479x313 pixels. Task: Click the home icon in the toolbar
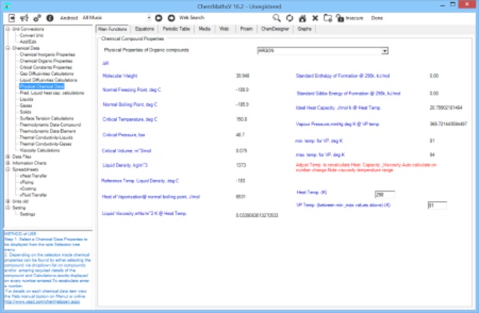tap(302, 18)
